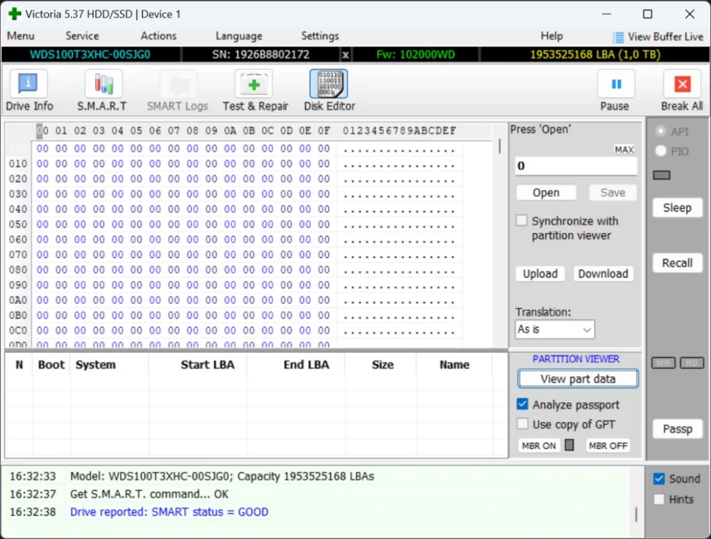Click the View Buffer Live icon

click(618, 37)
